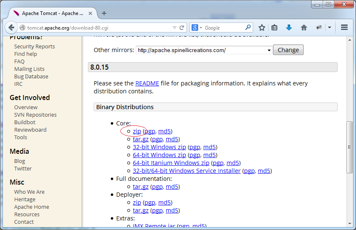Download the 64-bit Itanium Windows zip
Screen dimensions: 356x230
(x=171, y=163)
